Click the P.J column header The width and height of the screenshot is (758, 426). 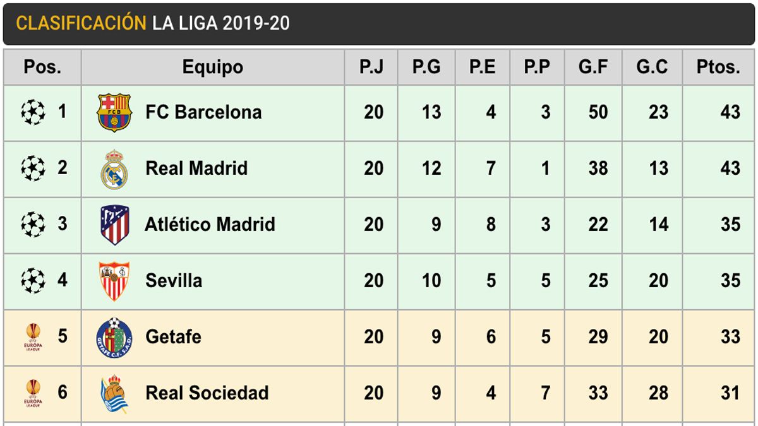[371, 67]
